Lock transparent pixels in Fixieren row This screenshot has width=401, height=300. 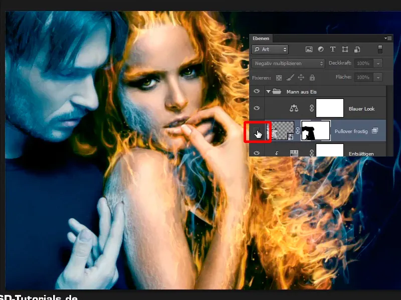(x=279, y=77)
